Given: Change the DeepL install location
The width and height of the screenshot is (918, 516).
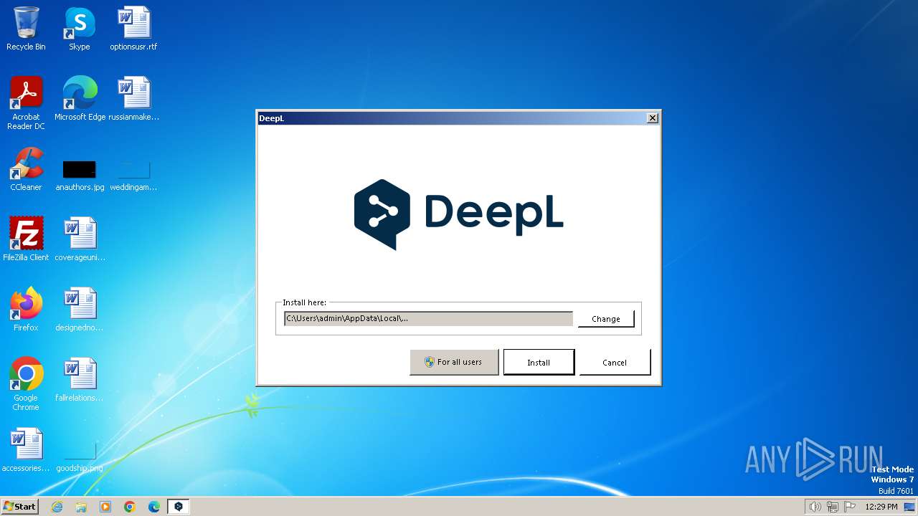Looking at the screenshot, I should (605, 319).
